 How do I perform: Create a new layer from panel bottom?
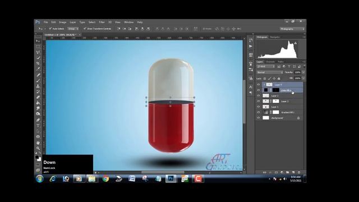[x=293, y=172]
